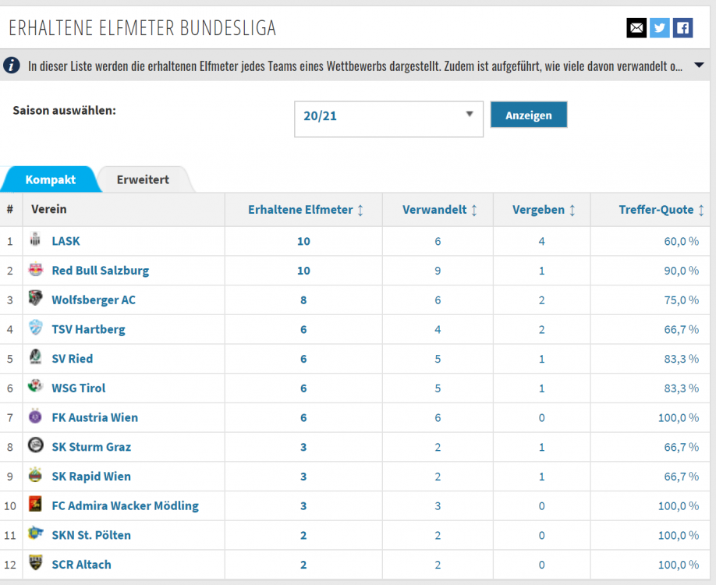Open the SKN St. Pölten link

[x=91, y=535]
